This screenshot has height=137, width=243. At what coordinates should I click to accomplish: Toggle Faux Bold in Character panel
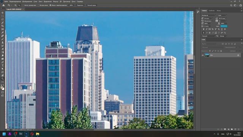[204, 29]
